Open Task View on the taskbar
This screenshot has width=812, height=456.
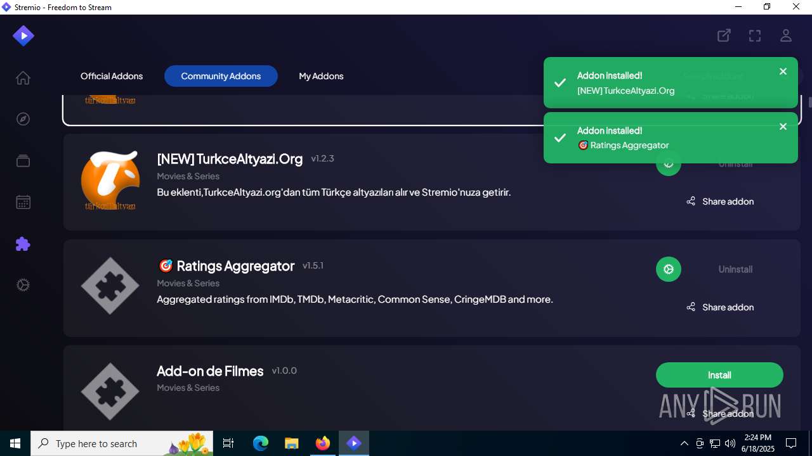(x=228, y=443)
